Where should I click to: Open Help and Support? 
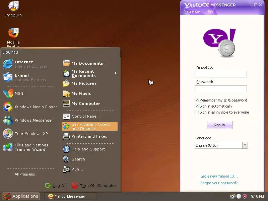(84, 149)
